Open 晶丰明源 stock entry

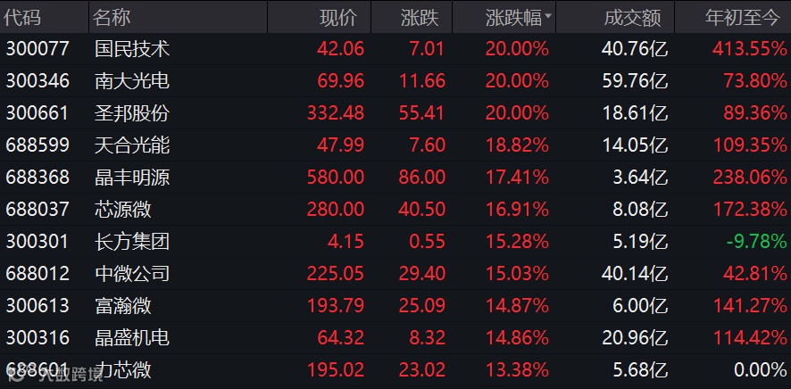coord(131,178)
